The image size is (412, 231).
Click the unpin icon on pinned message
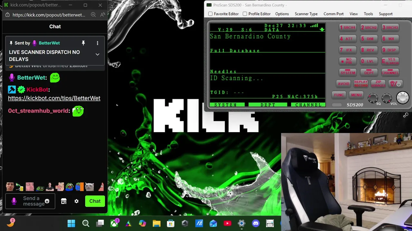(x=83, y=43)
